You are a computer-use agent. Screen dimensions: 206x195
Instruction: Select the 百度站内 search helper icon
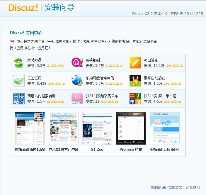point(18,99)
